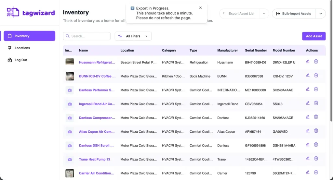Click the Model Number column header
333x180 pixels.
[284, 50]
